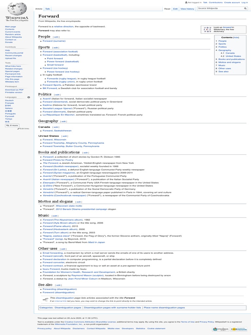Open La République En Marche! link
Viewport: 251px width, 335px height.
pos(59,115)
